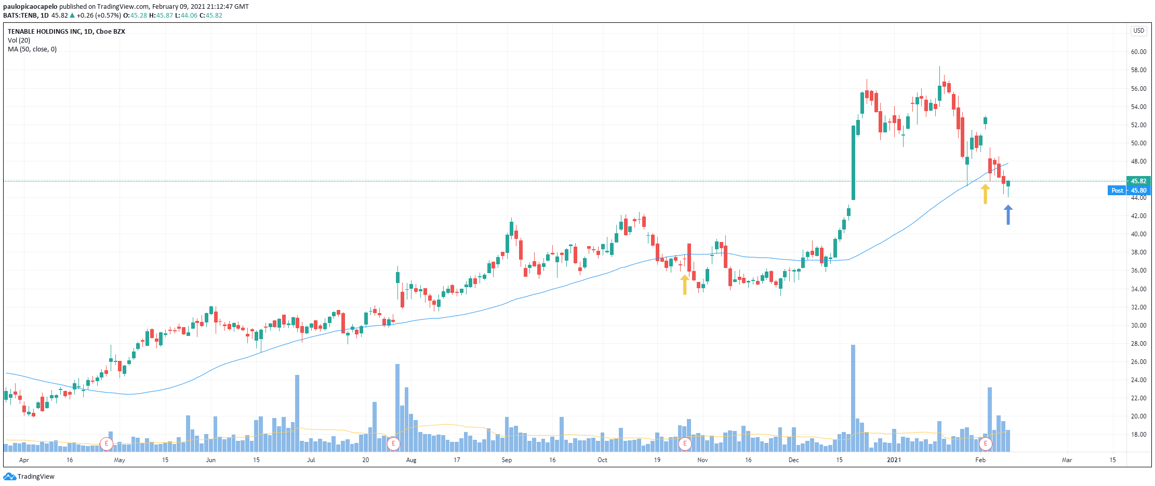Click the earnings E marker near Feb
This screenshot has height=486, width=1155.
985,443
